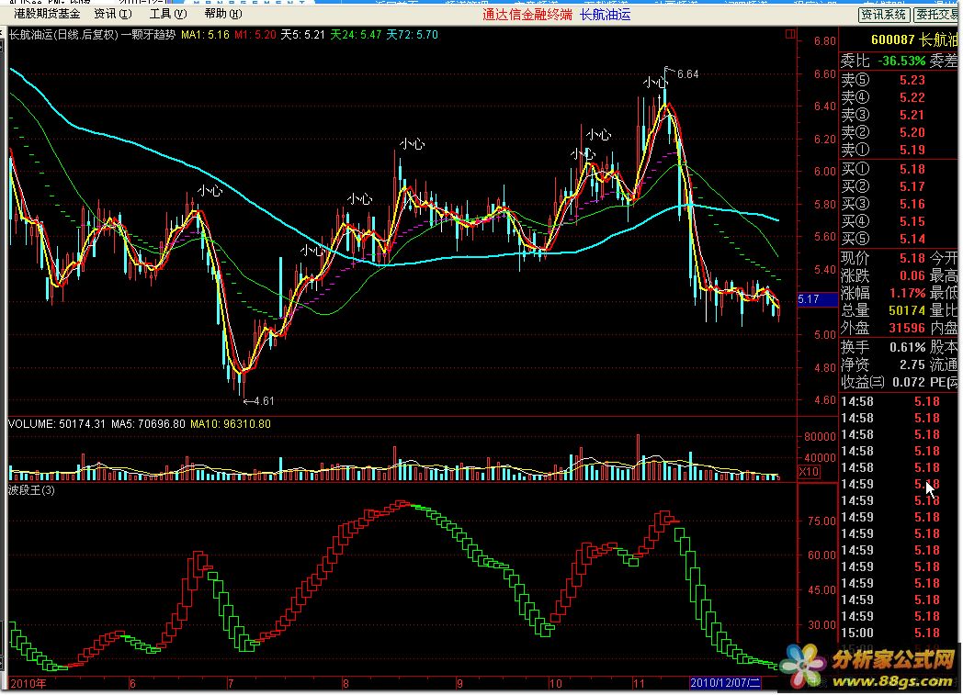Select the 卖③ 5.21 ask row

coord(901,115)
